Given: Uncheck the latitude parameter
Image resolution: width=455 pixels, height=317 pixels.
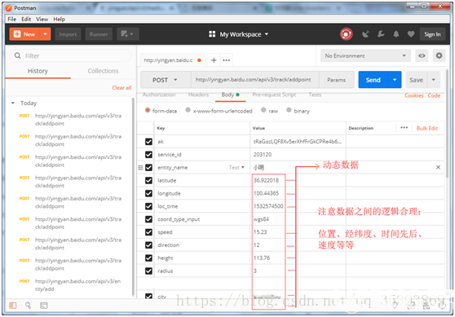Looking at the screenshot, I should point(148,180).
